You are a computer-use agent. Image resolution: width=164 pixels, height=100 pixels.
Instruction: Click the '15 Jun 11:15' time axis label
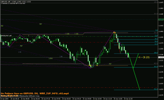click(108, 99)
